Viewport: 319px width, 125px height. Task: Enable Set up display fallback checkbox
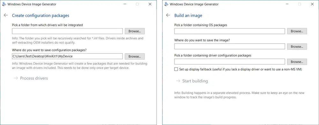(176, 69)
